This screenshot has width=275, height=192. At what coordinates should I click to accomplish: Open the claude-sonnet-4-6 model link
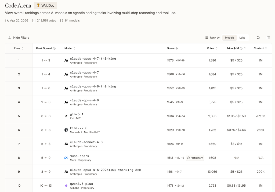coord(86,142)
